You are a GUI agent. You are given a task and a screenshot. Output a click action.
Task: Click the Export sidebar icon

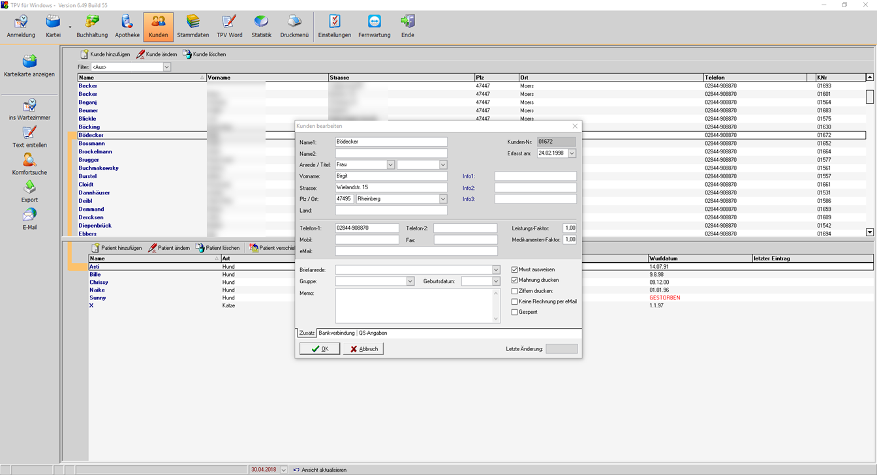tap(29, 191)
